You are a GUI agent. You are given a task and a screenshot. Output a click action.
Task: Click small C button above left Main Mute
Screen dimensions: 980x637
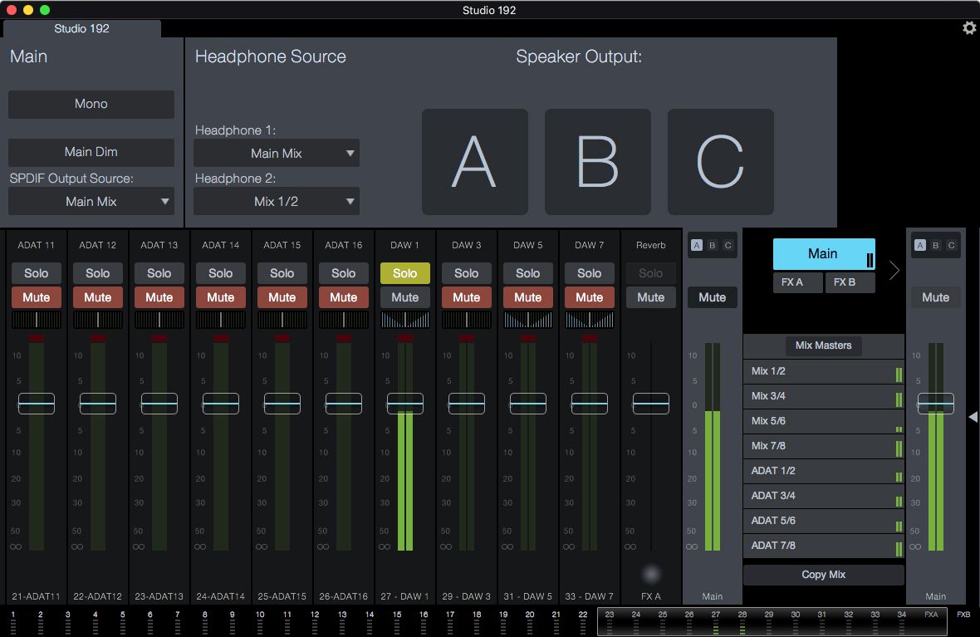728,245
